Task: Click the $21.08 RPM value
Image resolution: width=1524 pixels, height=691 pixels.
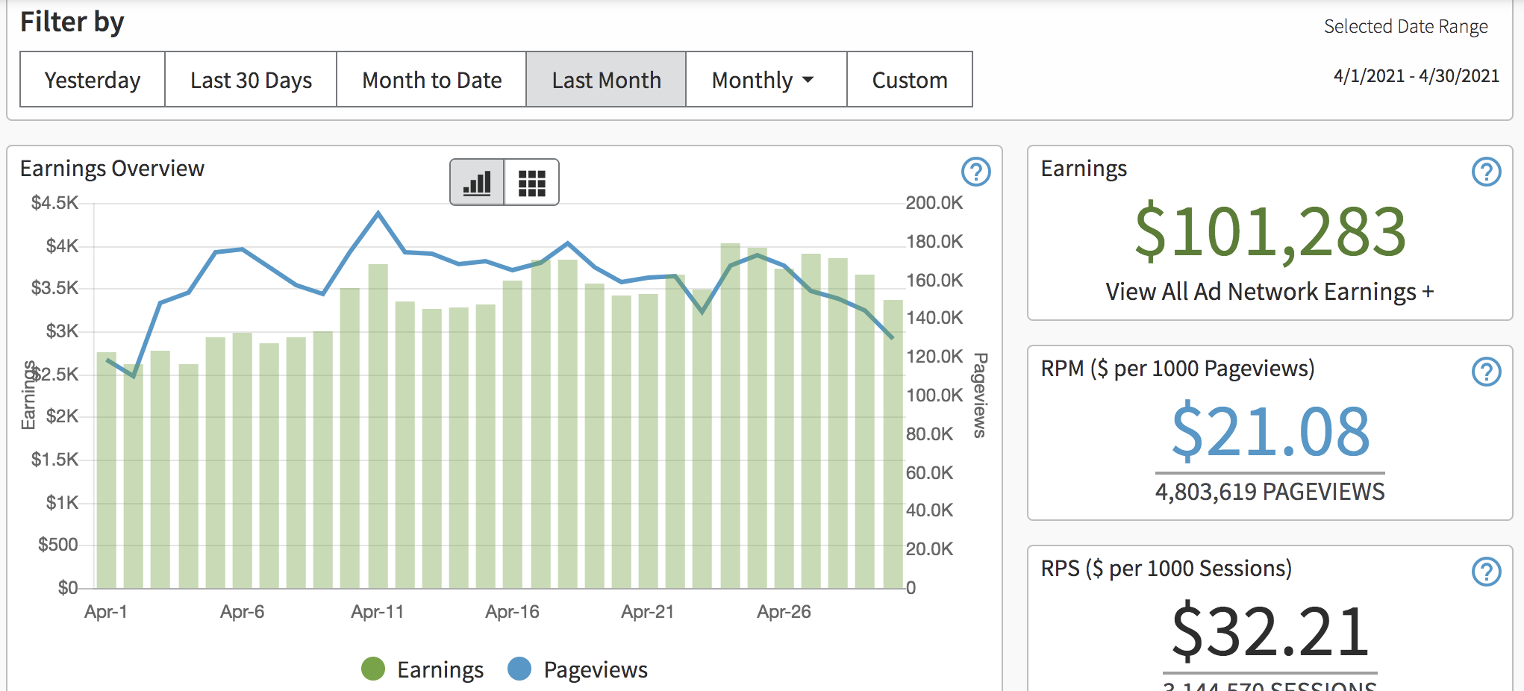Action: tap(1270, 432)
